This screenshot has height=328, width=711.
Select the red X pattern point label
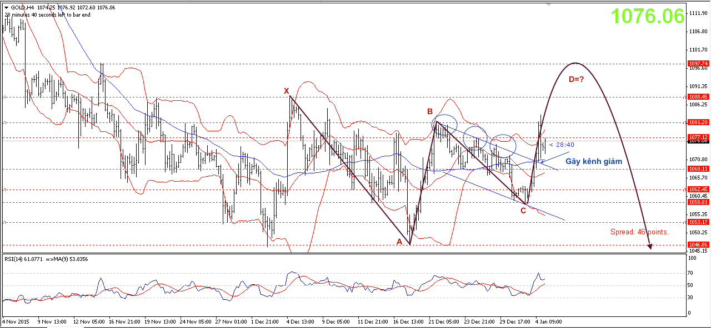tap(287, 91)
